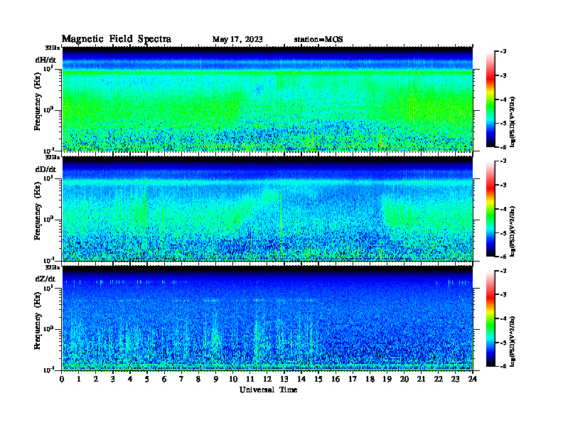Click the -4 tick of dD/dt color bar
The height and width of the screenshot is (435, 563).
click(x=504, y=209)
